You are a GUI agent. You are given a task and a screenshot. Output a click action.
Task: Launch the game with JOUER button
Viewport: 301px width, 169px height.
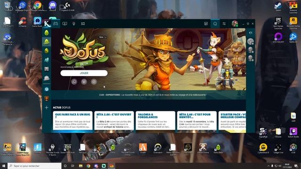(84, 73)
